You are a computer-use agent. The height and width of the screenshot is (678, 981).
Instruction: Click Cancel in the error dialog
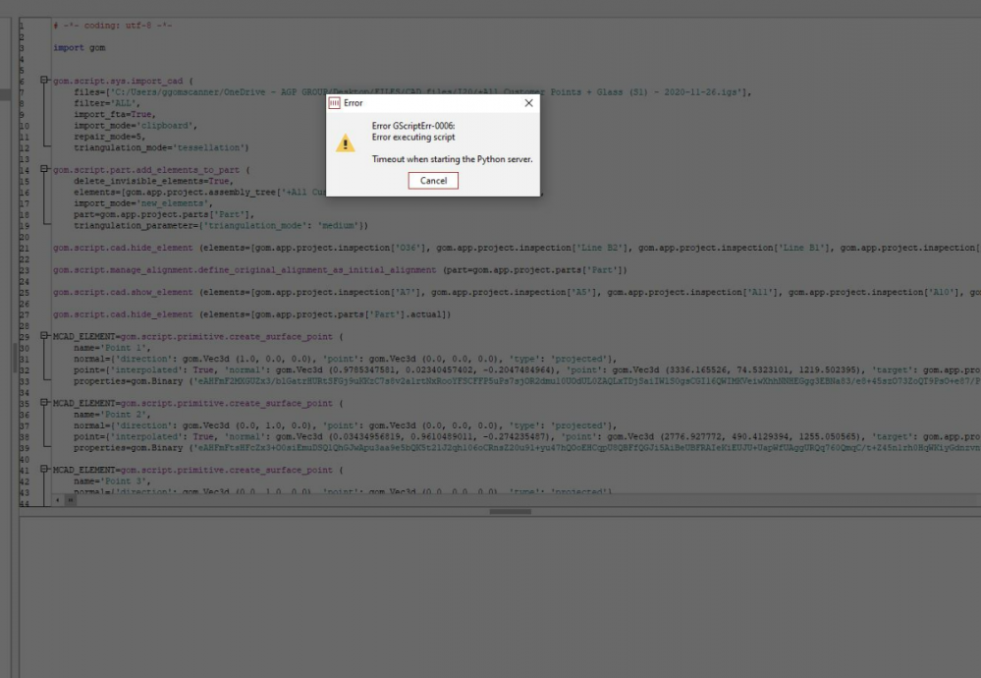coord(432,180)
